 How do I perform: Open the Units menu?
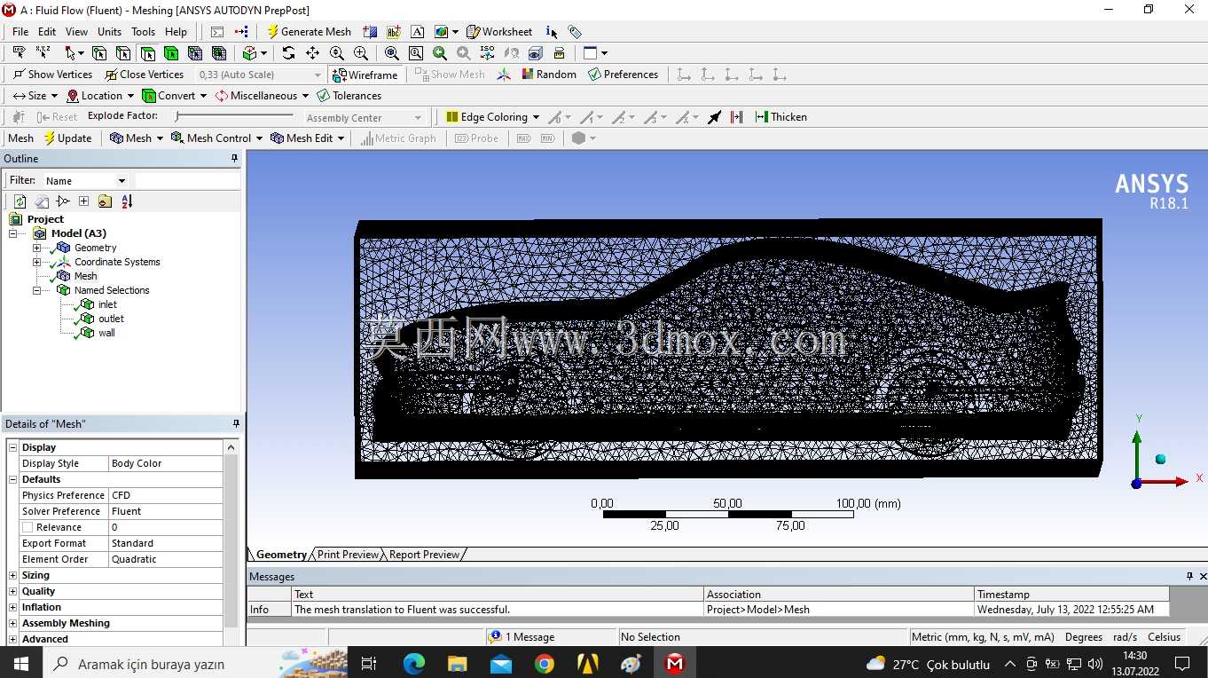click(x=109, y=31)
